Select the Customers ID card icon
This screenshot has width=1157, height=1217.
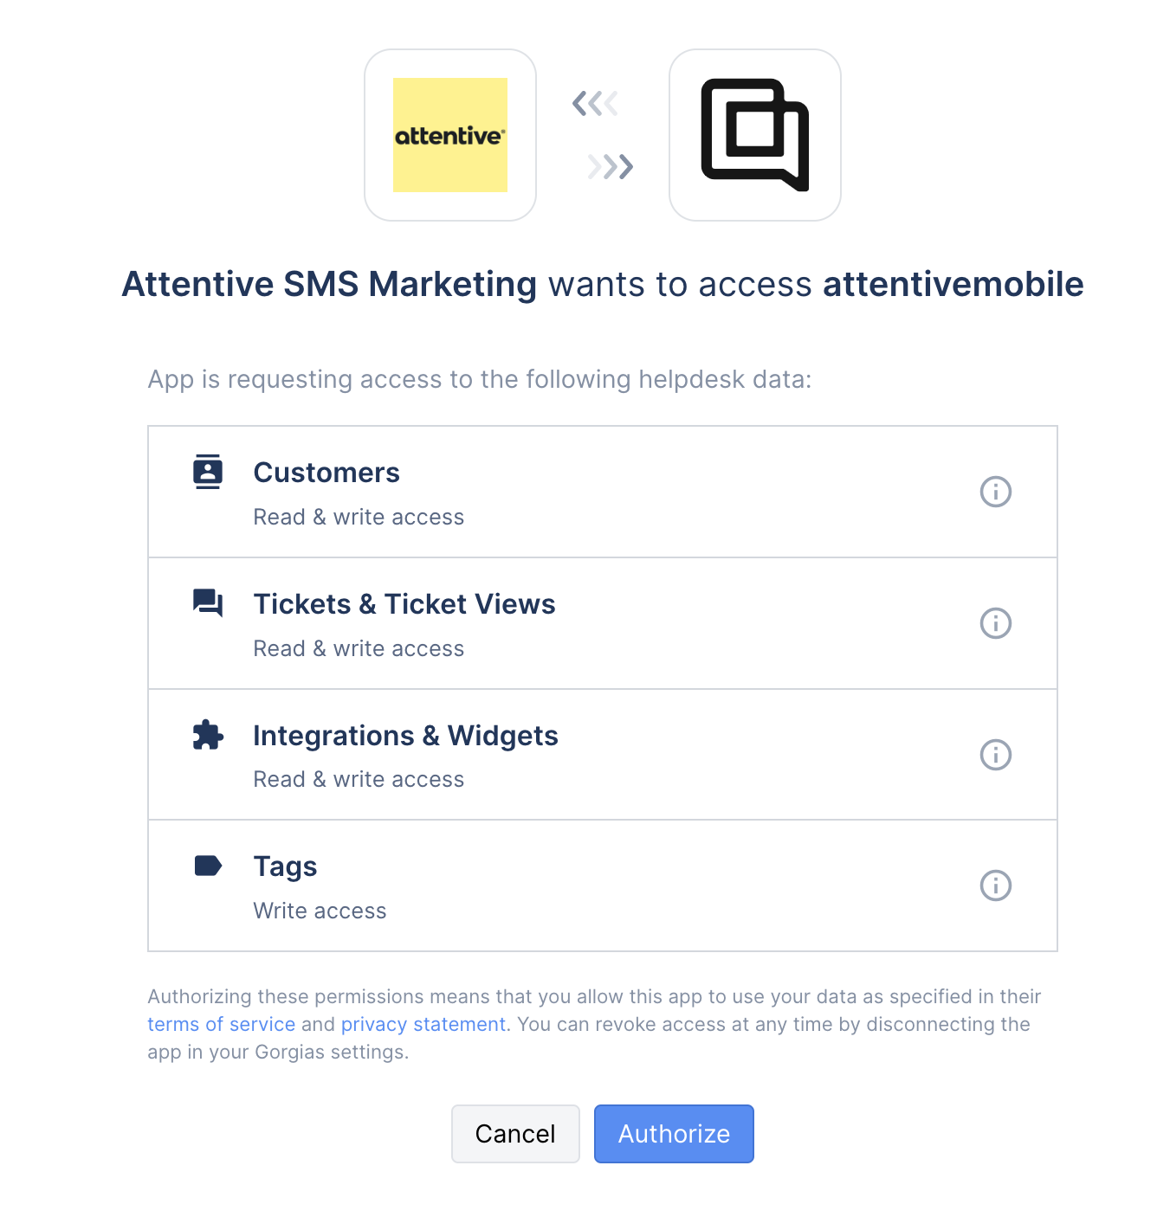207,472
